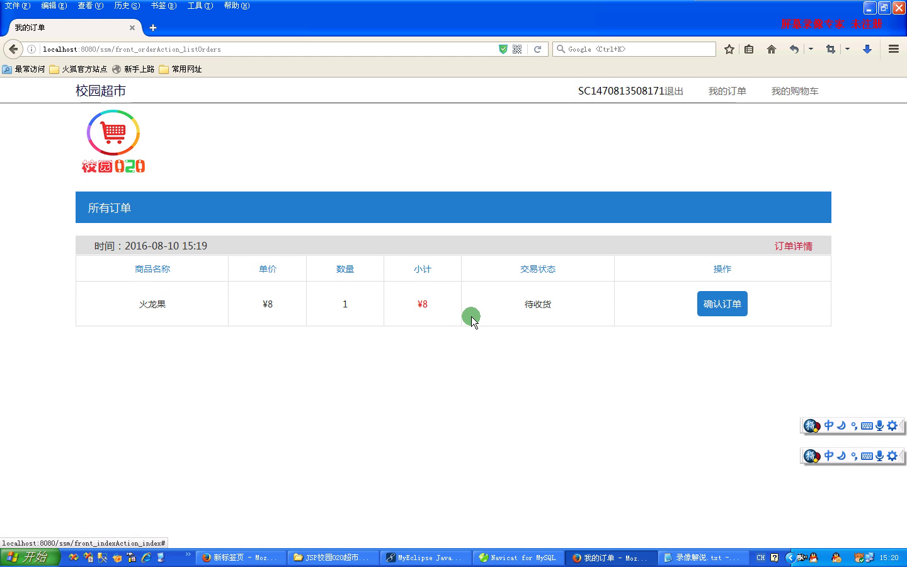Click the 待收货 status cell
The image size is (907, 567).
pyautogui.click(x=538, y=304)
